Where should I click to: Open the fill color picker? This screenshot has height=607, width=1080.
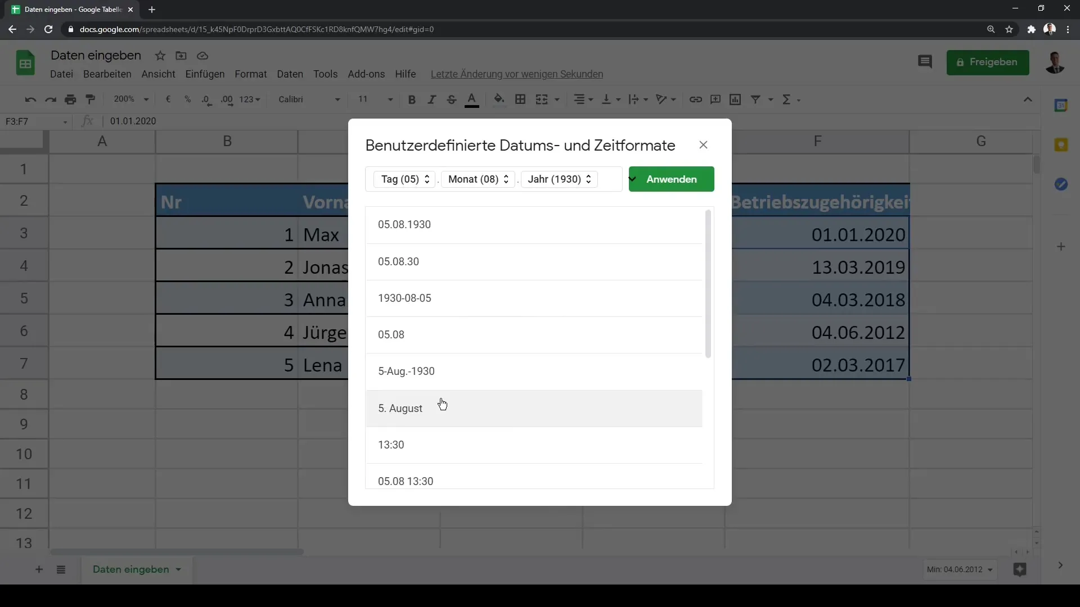pyautogui.click(x=499, y=99)
